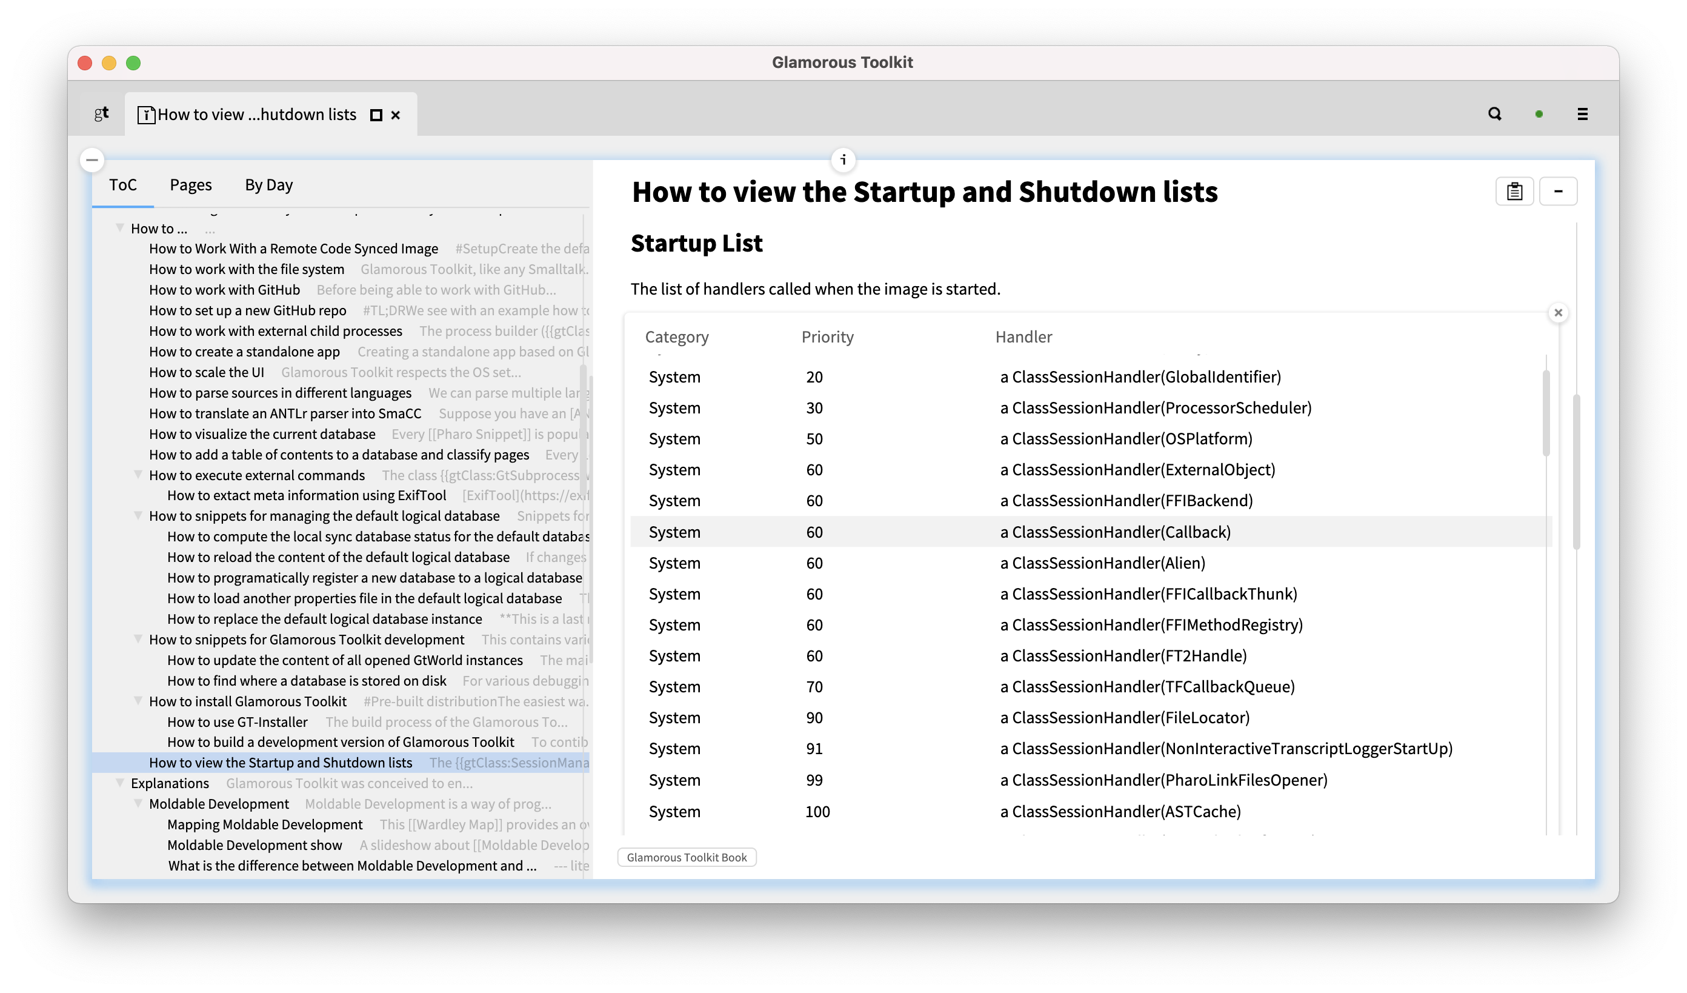
Task: Select the ClassSessionHandler(GlobalIdentifier) row
Action: point(1091,376)
